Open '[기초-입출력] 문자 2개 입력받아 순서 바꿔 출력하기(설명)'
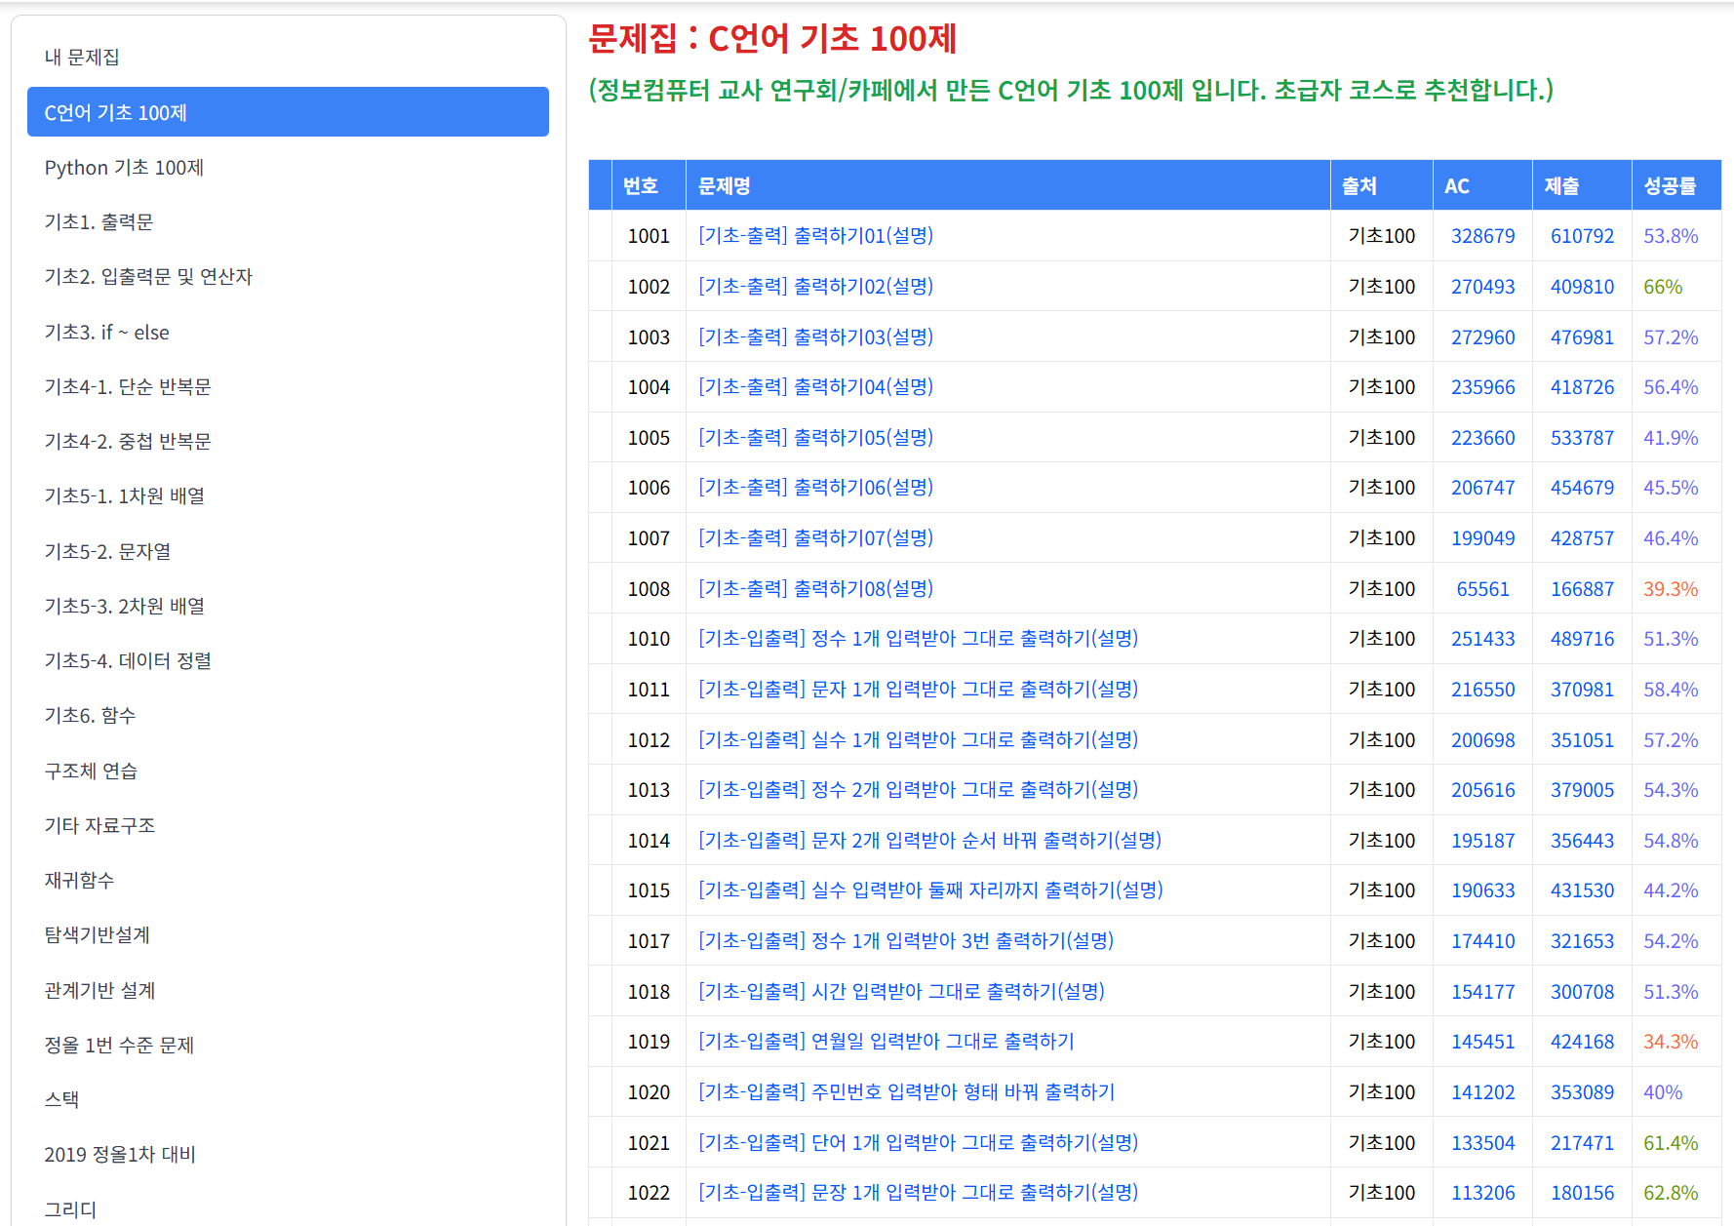The width and height of the screenshot is (1734, 1226). [929, 841]
